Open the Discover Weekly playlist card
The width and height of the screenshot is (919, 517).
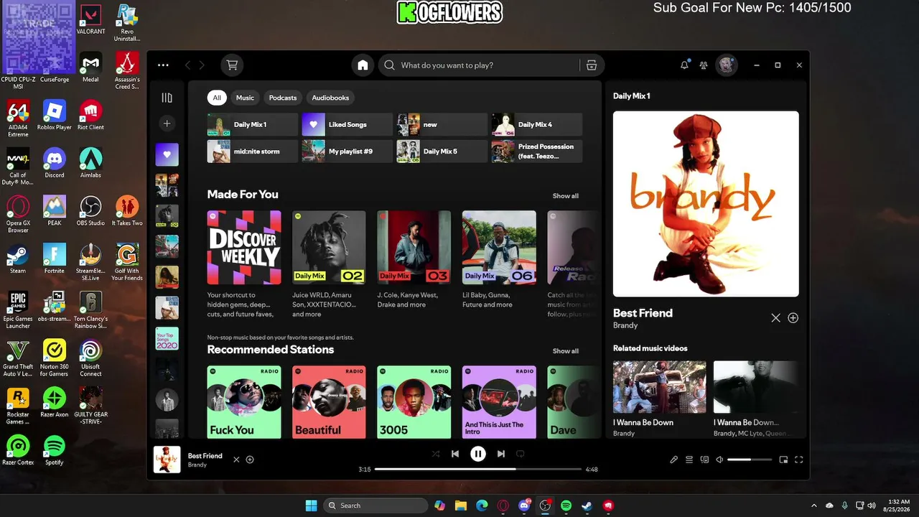pyautogui.click(x=244, y=265)
